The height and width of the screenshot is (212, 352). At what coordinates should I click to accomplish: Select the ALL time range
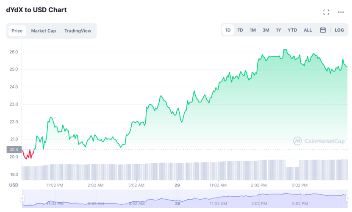pyautogui.click(x=308, y=30)
